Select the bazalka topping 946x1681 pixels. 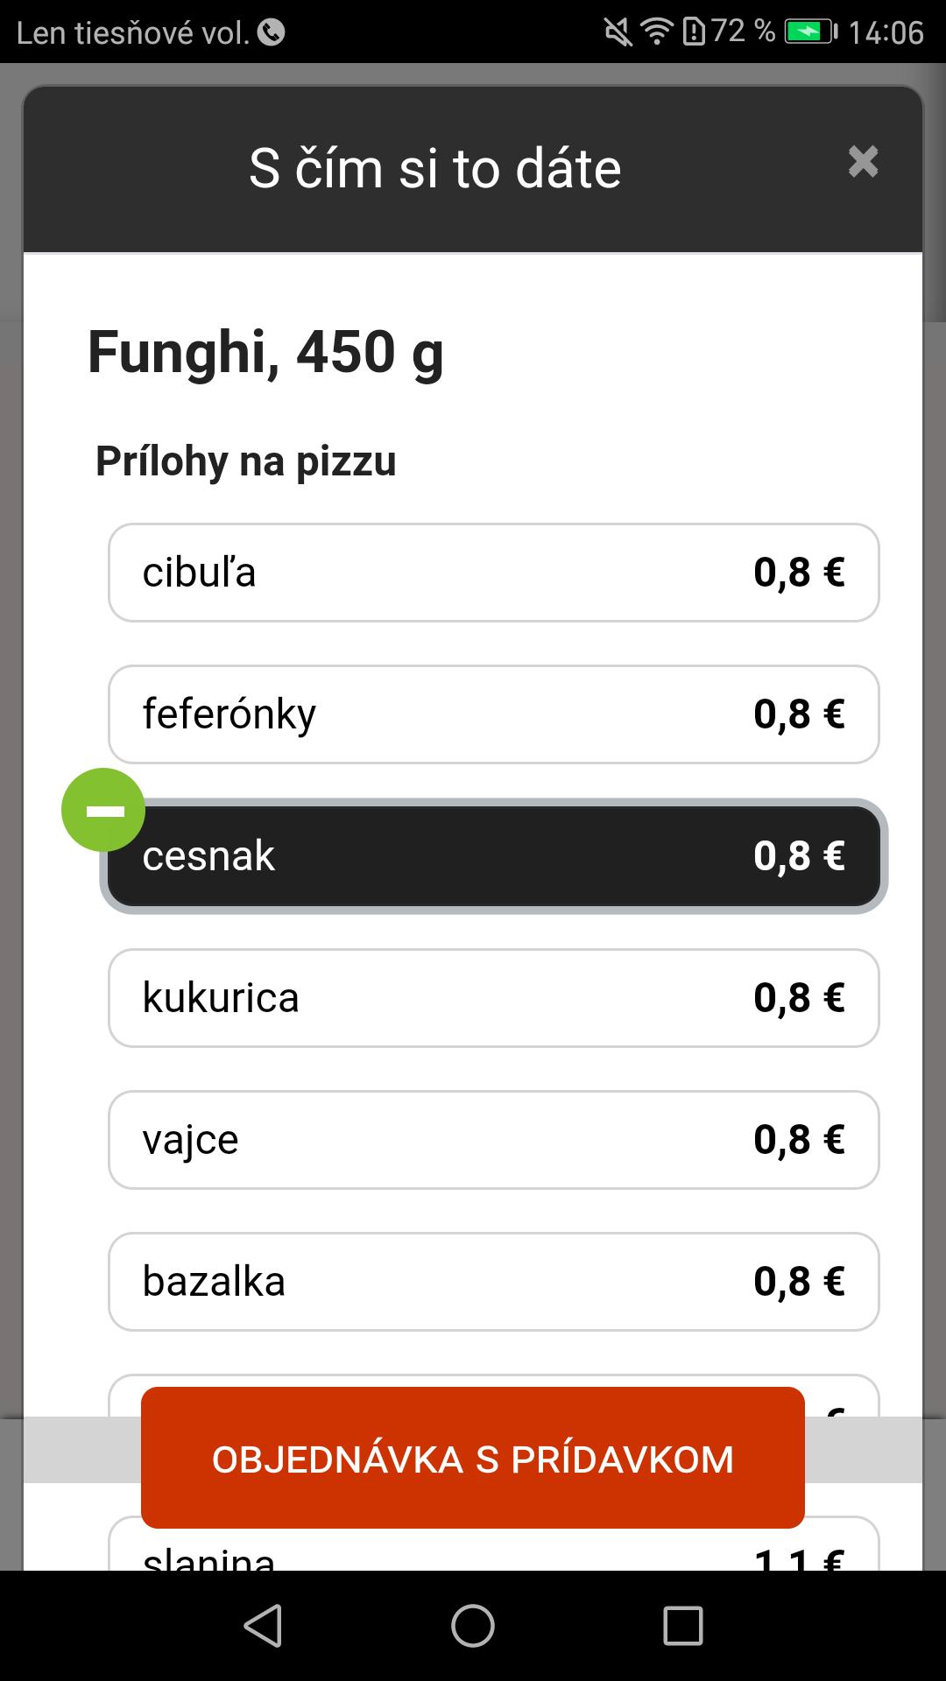pos(494,1282)
